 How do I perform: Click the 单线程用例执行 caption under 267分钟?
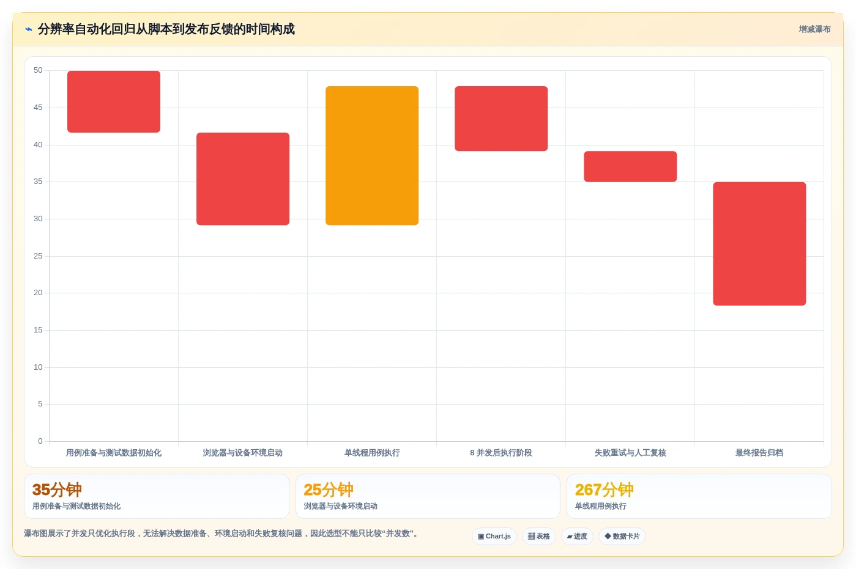tap(601, 506)
